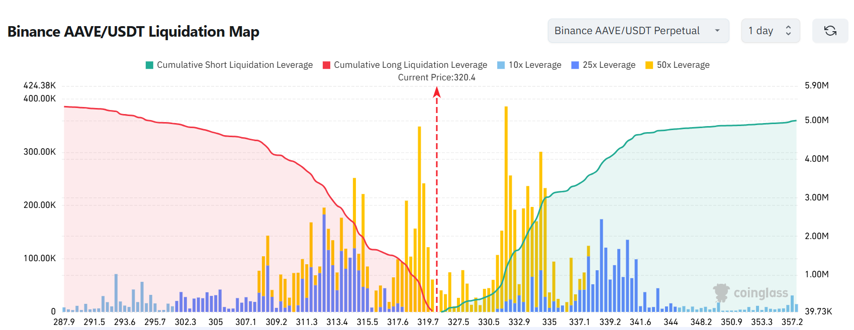
Task: Click the red long liquidation legend swatch
Action: (x=326, y=65)
